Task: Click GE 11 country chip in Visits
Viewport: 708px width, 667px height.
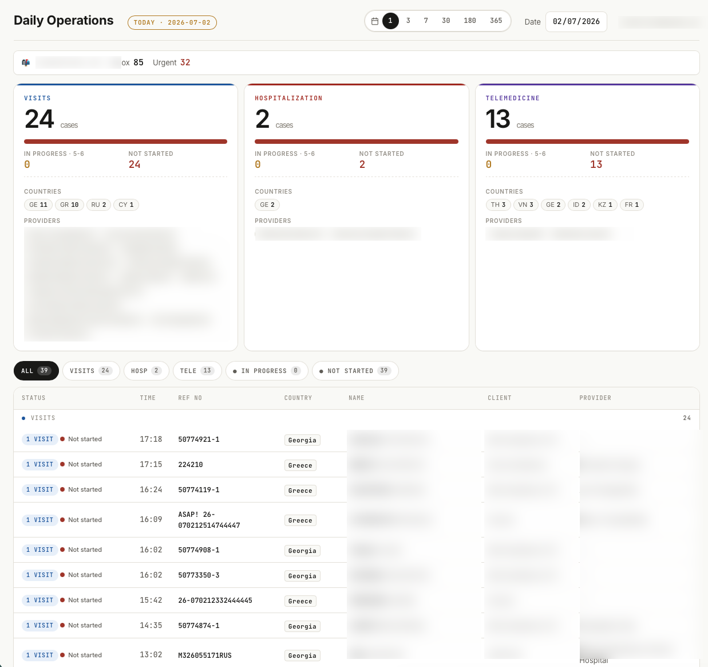Action: coord(38,205)
